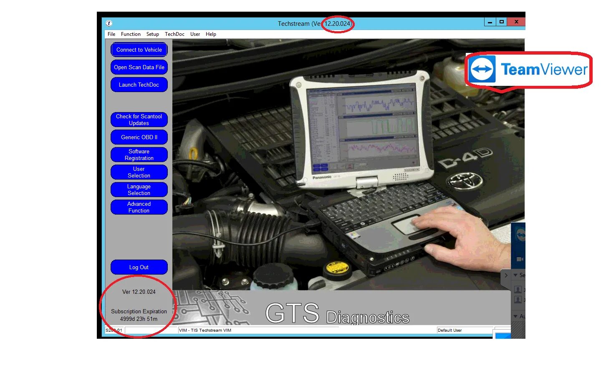Click the TeamViewer video camera icon
This screenshot has width=601, height=375.
point(520,259)
